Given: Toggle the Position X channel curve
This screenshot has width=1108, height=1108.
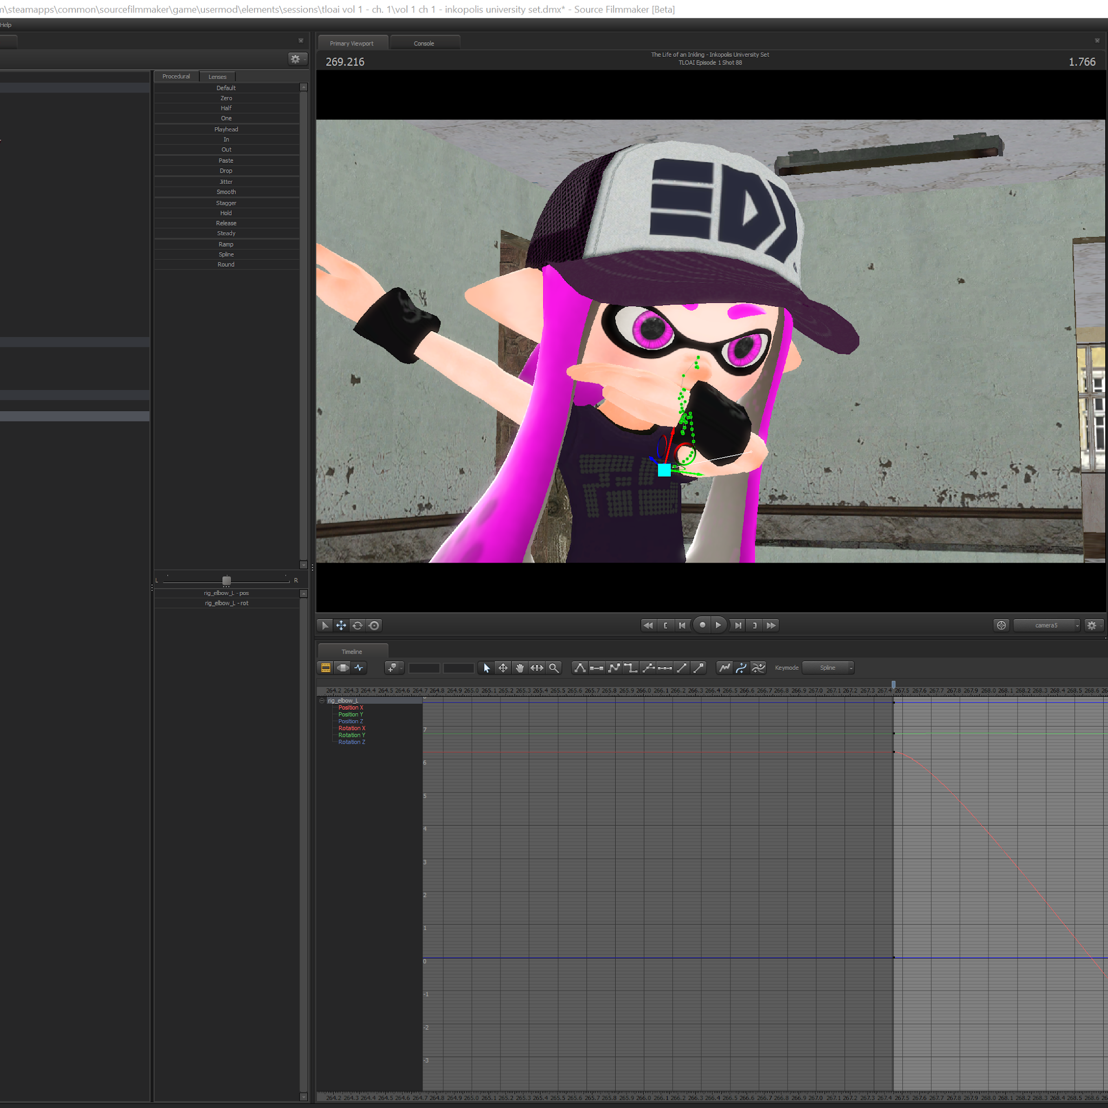Looking at the screenshot, I should coord(351,708).
